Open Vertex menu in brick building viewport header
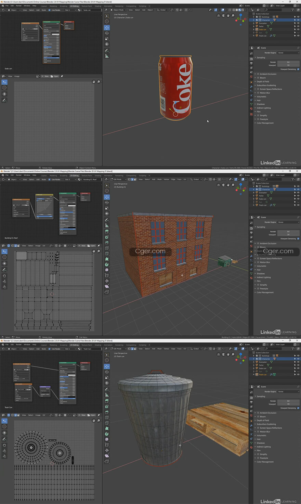The image size is (301, 504). click(x=167, y=179)
